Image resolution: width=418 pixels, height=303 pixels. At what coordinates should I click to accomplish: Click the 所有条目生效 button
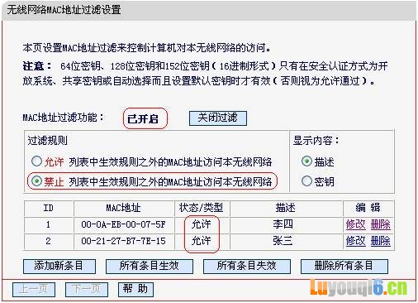point(150,266)
